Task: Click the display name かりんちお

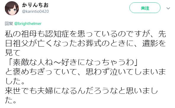Action: coord(35,5)
